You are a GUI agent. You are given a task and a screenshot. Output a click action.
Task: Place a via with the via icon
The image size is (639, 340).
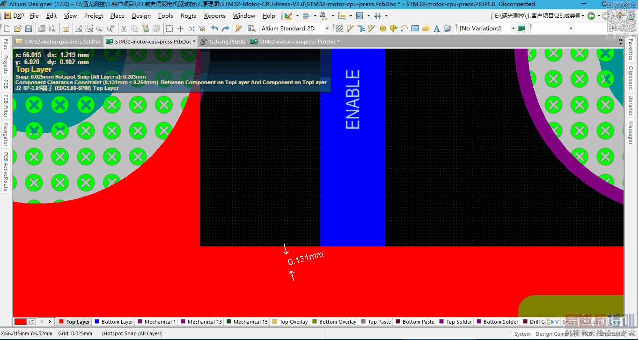click(x=393, y=29)
